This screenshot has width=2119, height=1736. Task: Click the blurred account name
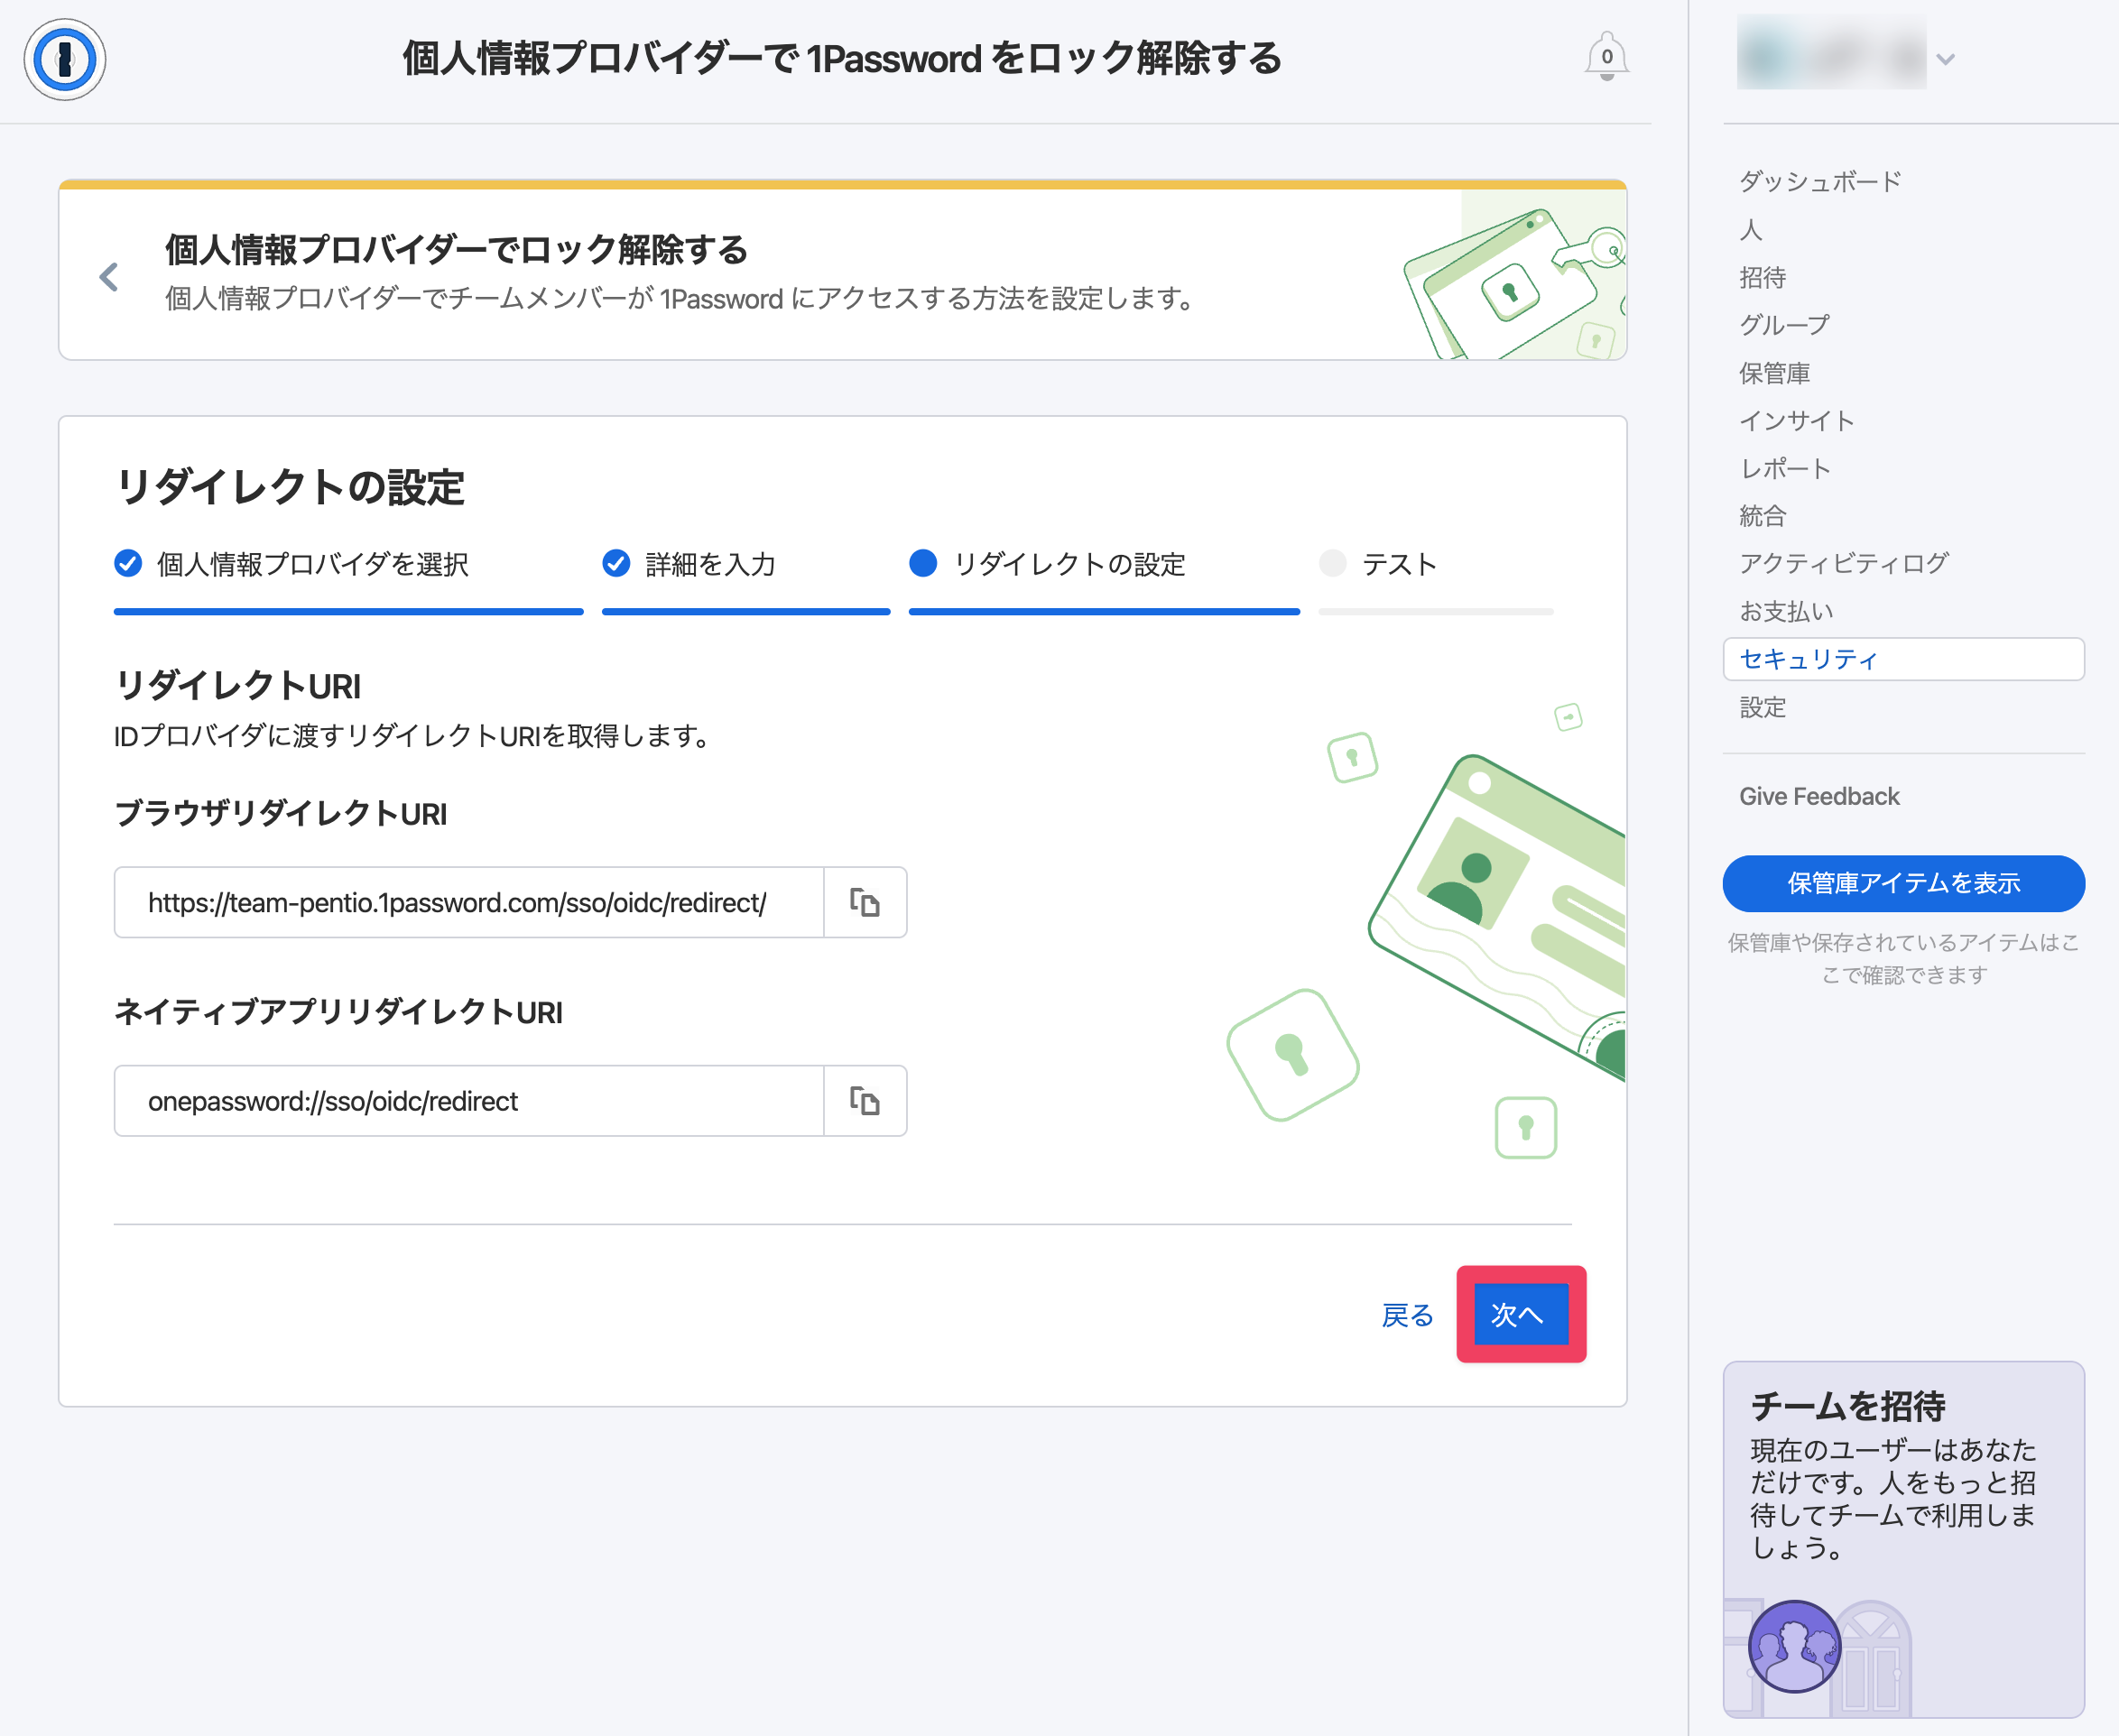pyautogui.click(x=1831, y=54)
